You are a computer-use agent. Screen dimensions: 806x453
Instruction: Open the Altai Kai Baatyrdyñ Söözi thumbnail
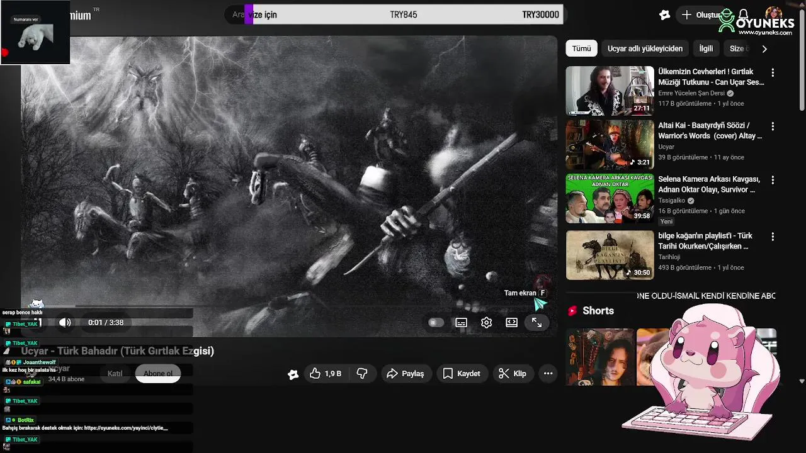[610, 145]
